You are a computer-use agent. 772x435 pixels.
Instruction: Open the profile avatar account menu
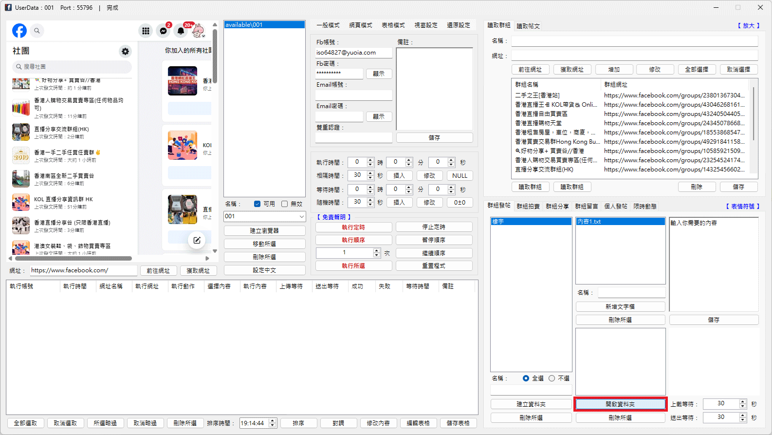pos(198,31)
